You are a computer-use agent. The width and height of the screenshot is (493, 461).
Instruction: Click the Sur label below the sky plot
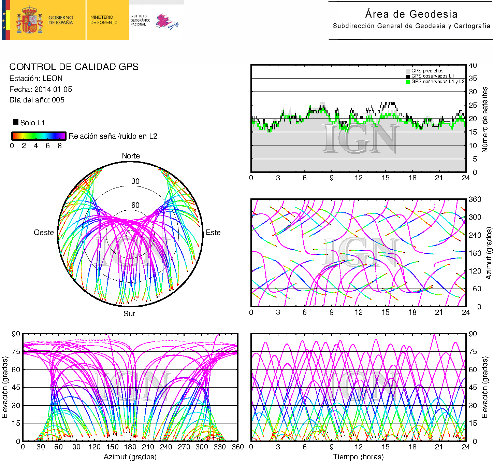(x=129, y=313)
